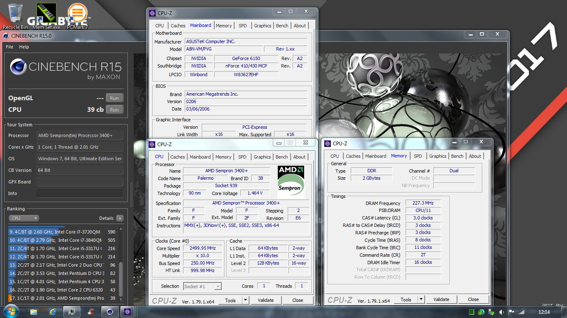Open the File menu in Cinebench
Viewport: 567px width, 318px height.
[x=10, y=47]
